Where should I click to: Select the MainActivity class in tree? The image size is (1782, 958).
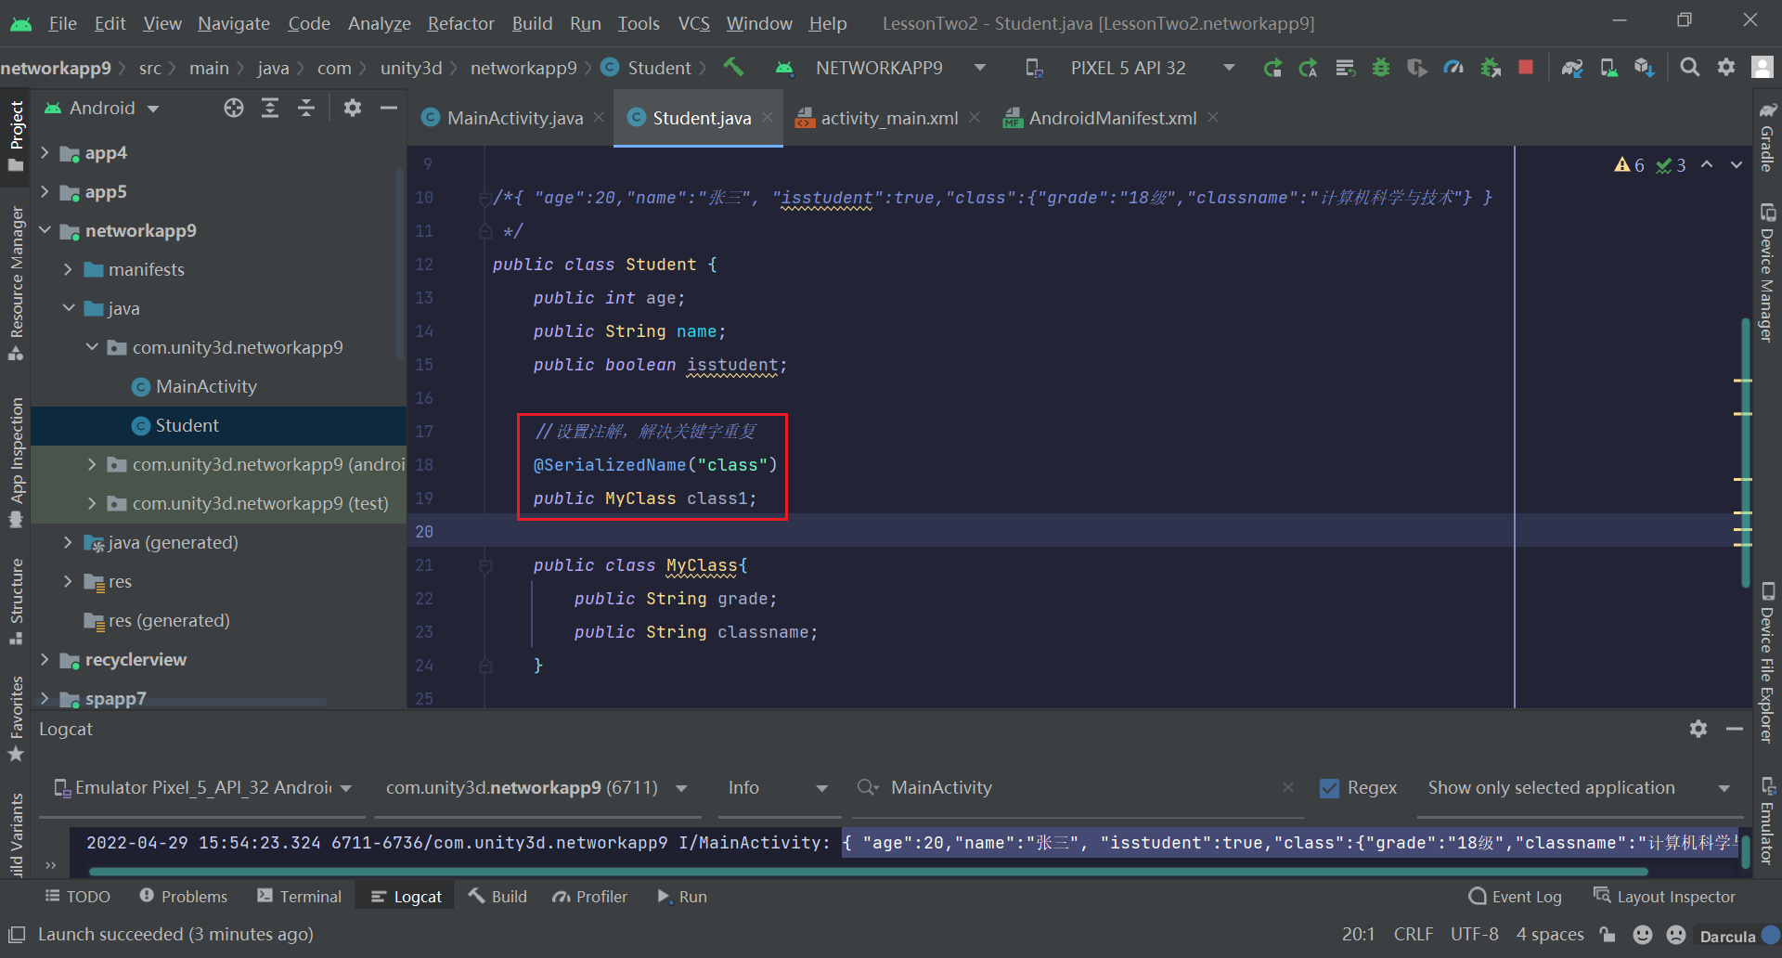tap(206, 386)
